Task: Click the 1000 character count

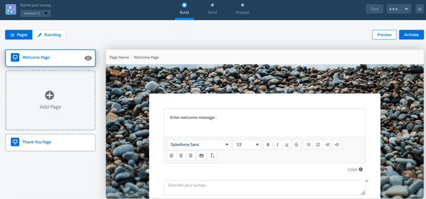Action: [352, 170]
